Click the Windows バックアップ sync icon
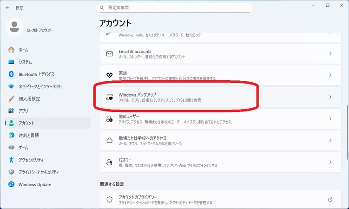 (x=109, y=97)
